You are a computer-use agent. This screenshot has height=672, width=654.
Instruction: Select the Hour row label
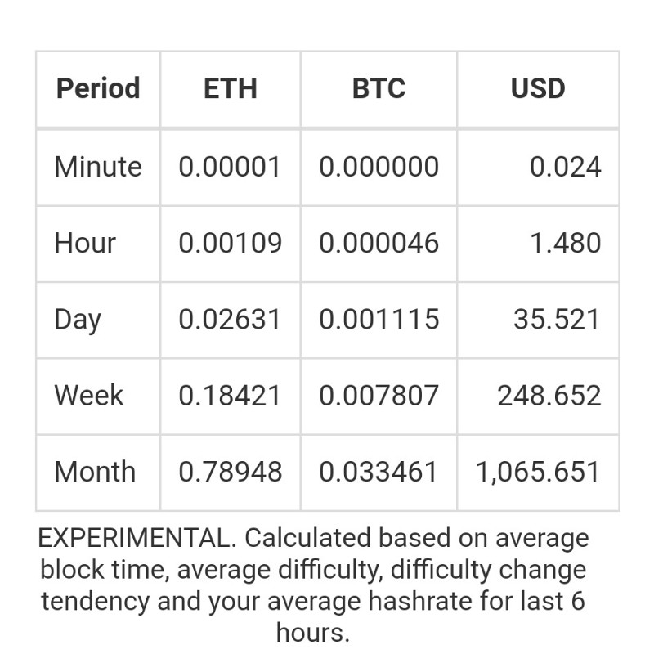click(85, 243)
